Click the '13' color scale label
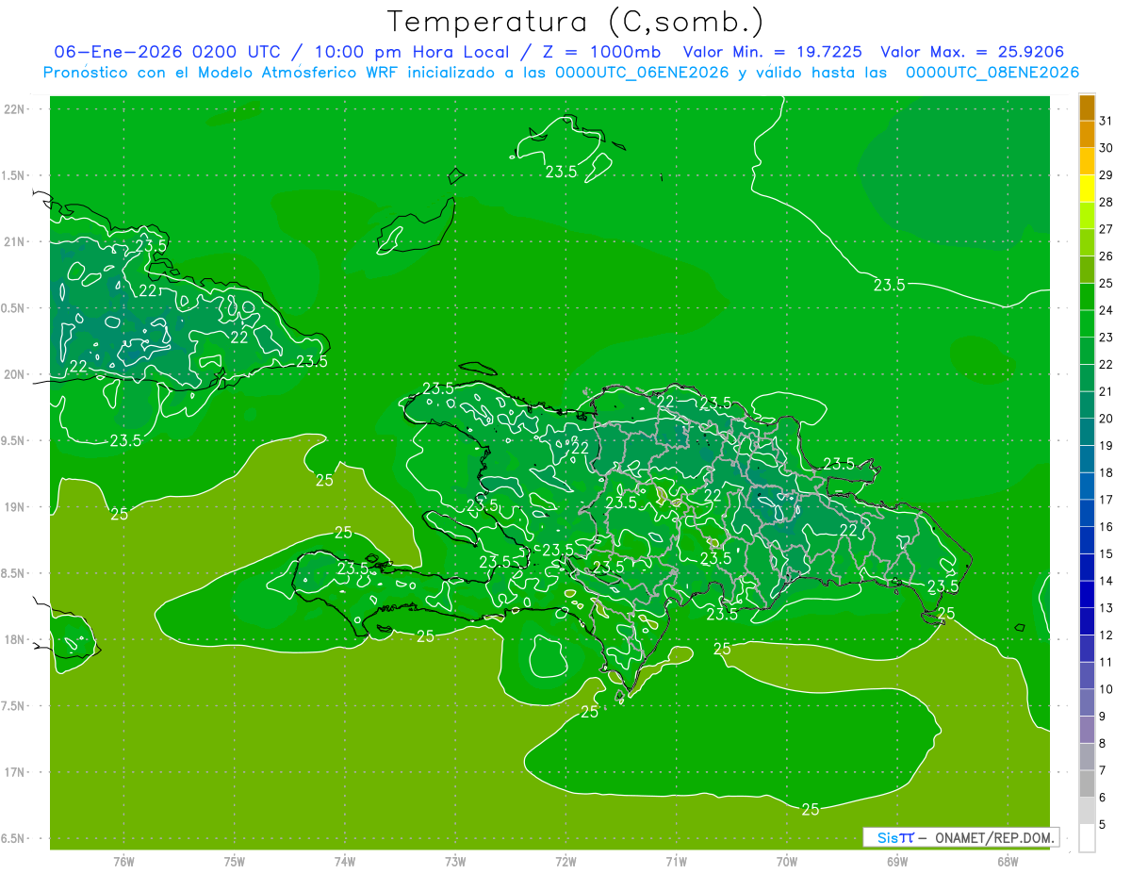1131x874 pixels. pyautogui.click(x=1106, y=608)
